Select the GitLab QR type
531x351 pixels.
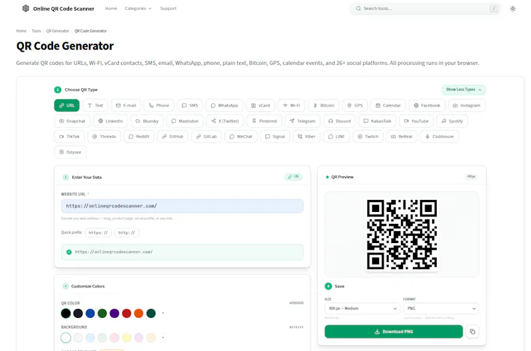coord(206,136)
